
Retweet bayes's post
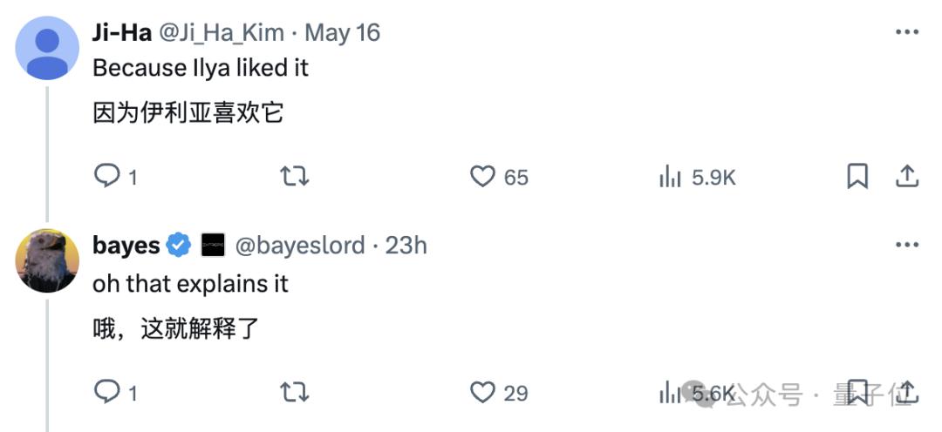pyautogui.click(x=294, y=392)
